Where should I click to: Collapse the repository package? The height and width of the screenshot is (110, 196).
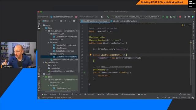click(48, 54)
